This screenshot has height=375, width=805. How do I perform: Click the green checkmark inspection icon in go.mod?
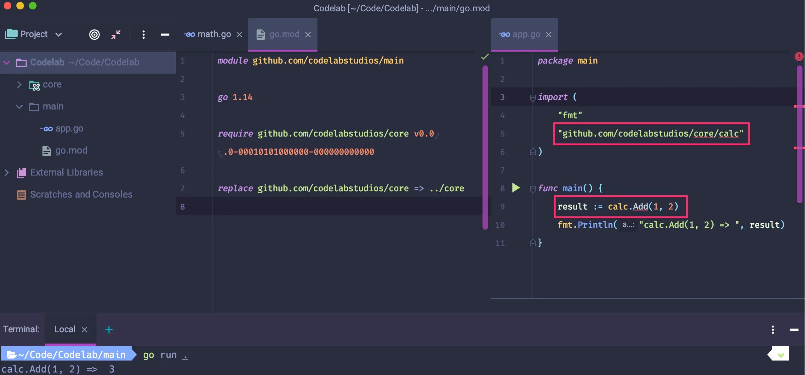point(485,57)
